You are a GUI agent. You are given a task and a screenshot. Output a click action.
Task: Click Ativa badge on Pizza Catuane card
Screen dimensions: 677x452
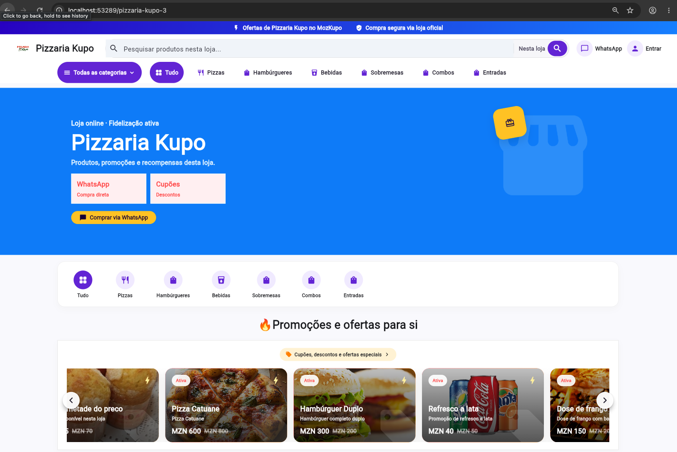181,381
